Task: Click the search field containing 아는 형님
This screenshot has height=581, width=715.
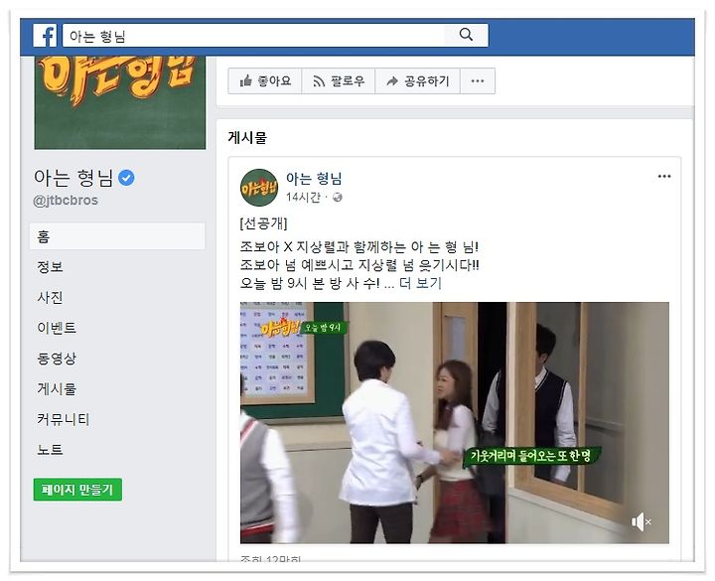Action: [x=253, y=35]
